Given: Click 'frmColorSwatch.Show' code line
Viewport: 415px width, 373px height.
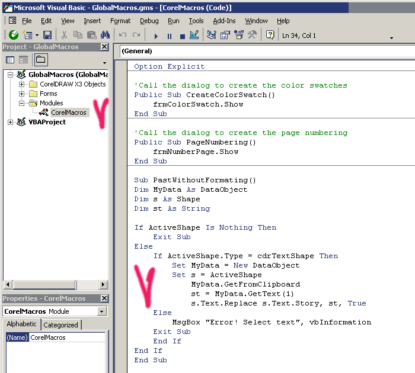Looking at the screenshot, I should (x=198, y=104).
